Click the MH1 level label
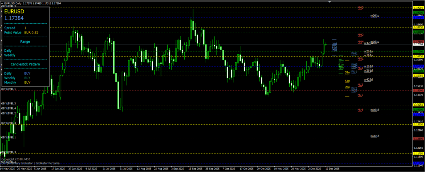 360,58
